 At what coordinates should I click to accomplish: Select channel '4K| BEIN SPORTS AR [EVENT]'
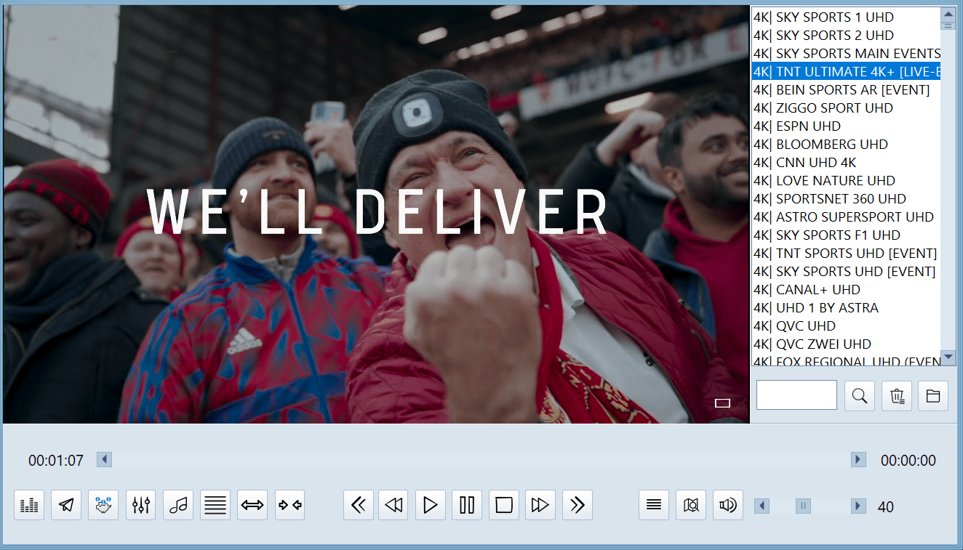pyautogui.click(x=846, y=89)
